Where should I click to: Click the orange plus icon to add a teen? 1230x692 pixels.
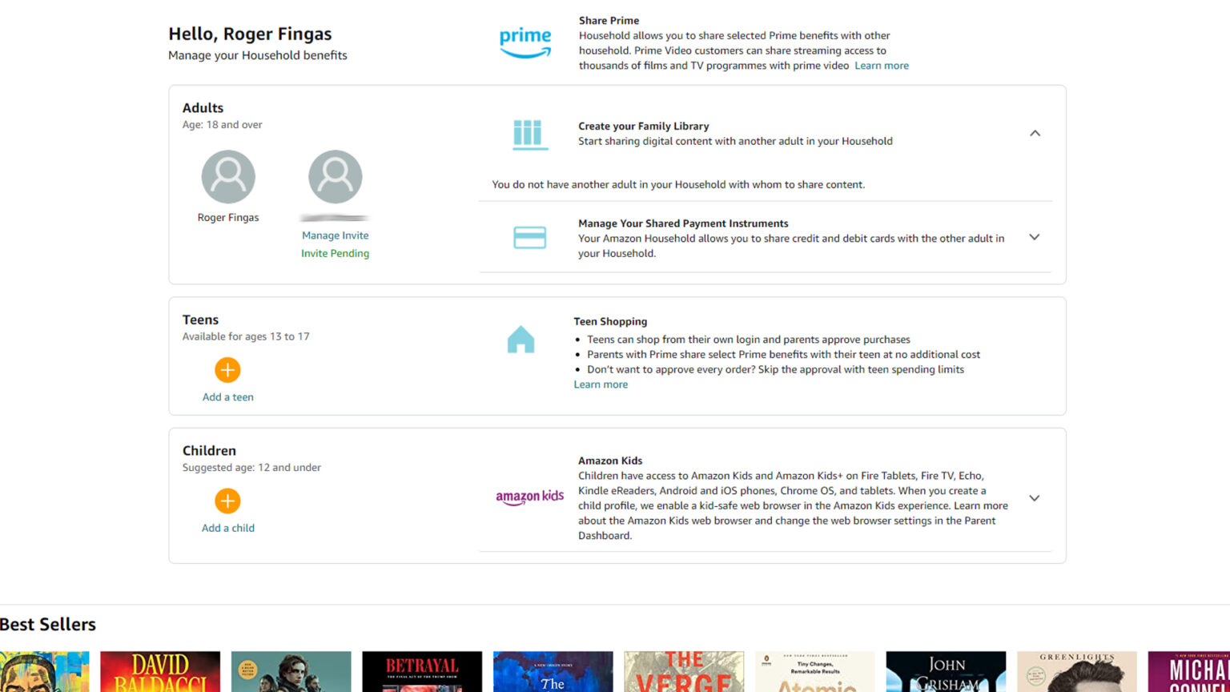(x=227, y=370)
